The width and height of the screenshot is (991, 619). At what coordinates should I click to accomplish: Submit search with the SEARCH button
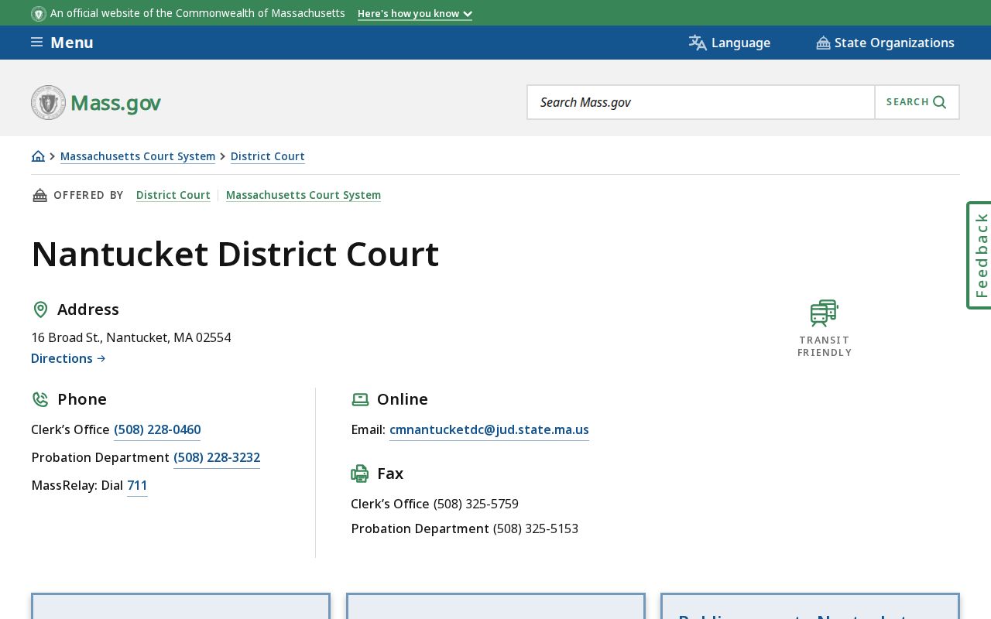point(917,102)
